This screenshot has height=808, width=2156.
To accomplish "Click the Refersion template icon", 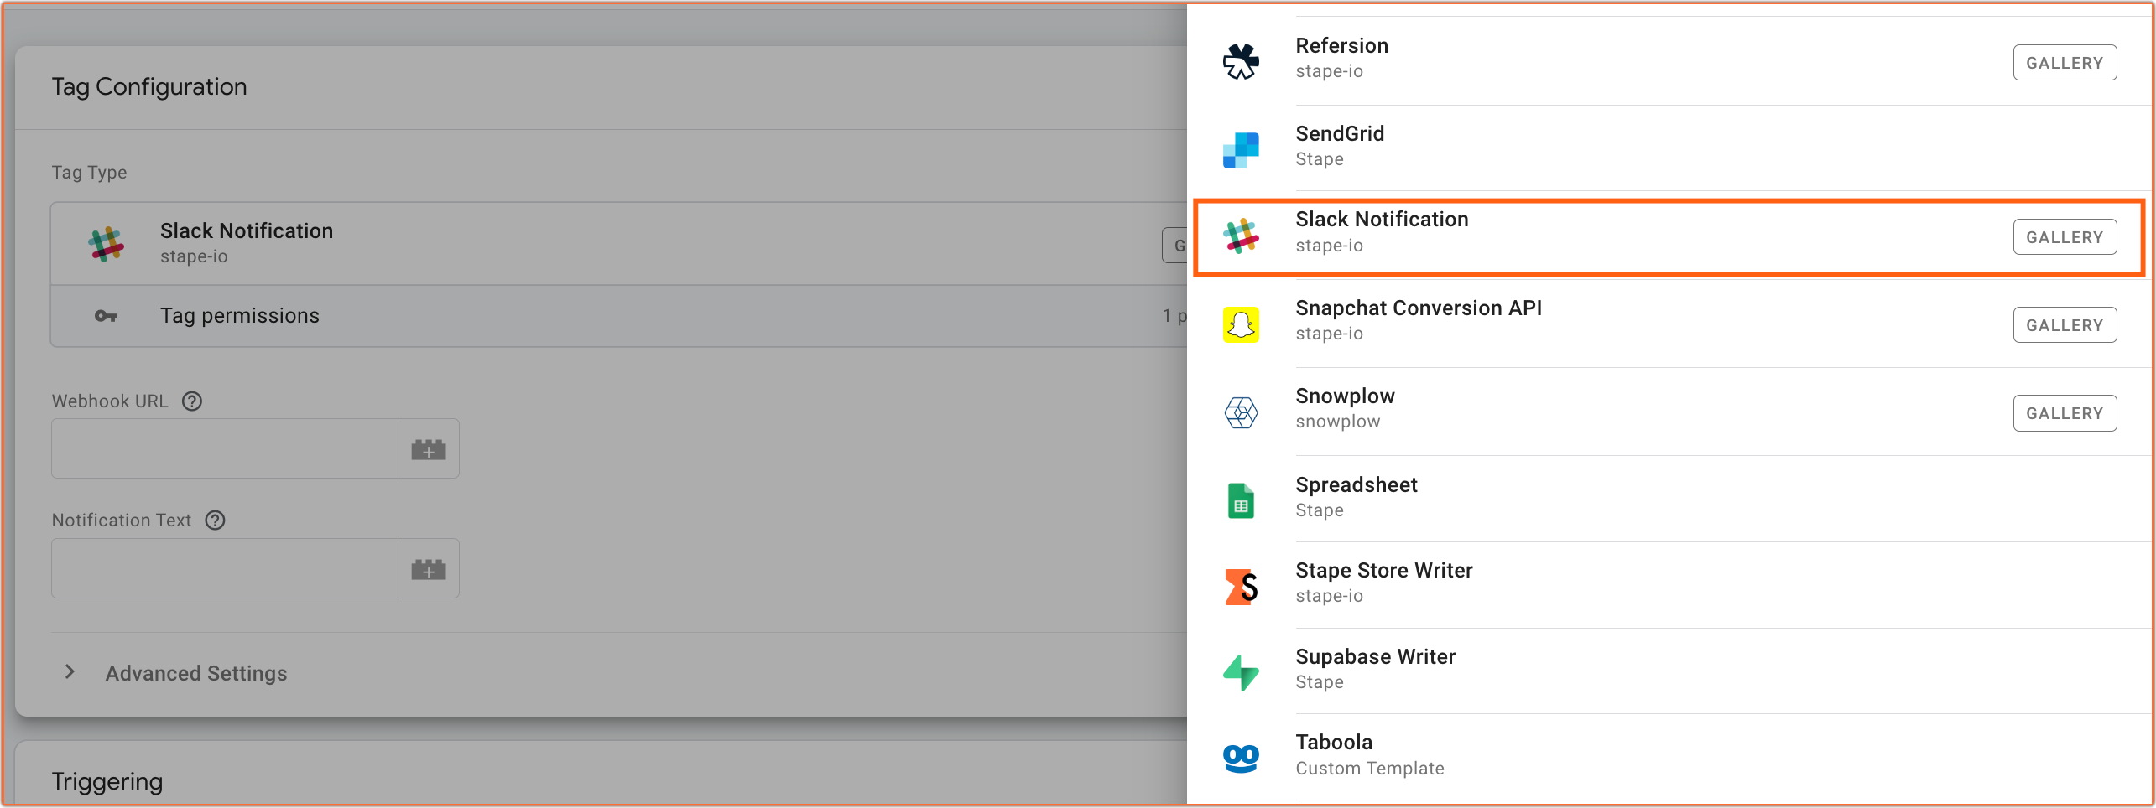I will pos(1241,61).
